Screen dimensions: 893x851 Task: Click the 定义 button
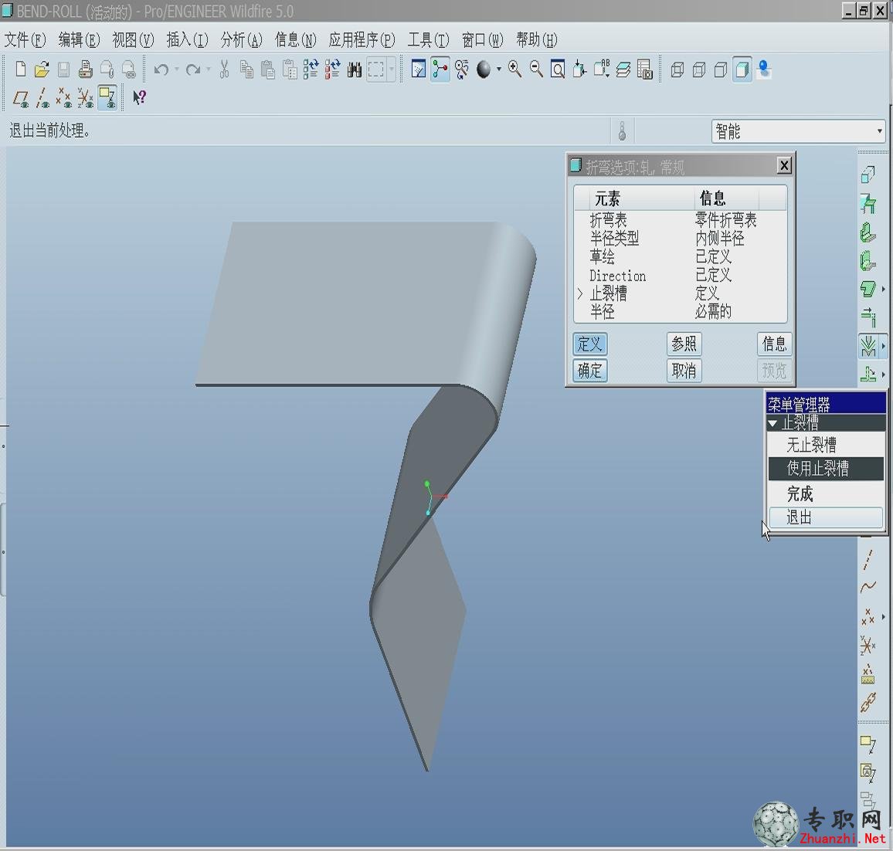click(589, 344)
